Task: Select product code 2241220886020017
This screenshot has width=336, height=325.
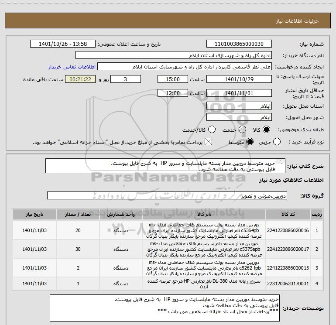Action: click(x=288, y=249)
